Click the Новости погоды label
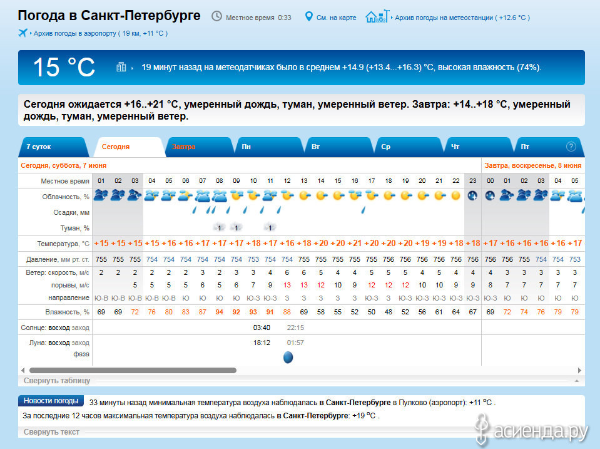 (51, 401)
